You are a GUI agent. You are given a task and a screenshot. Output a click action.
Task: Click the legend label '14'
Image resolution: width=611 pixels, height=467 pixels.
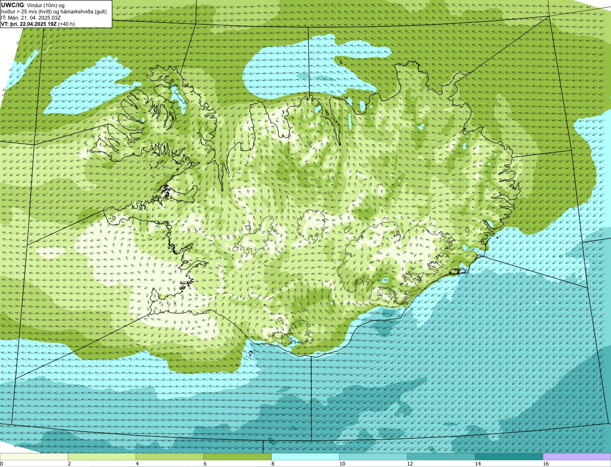[x=478, y=464]
